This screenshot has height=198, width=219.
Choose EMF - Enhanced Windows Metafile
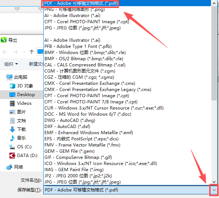point(127,133)
